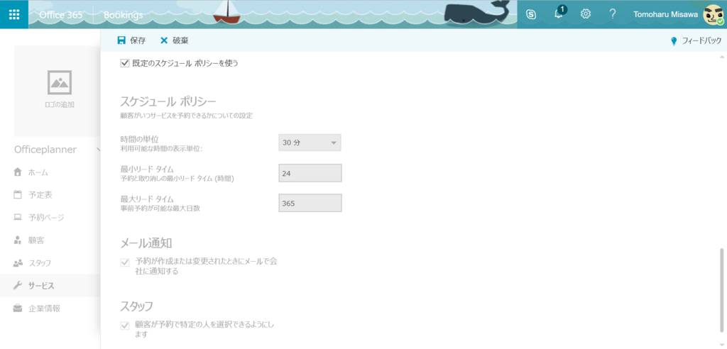Image resolution: width=727 pixels, height=349 pixels.
Task: Open the notifications bell
Action: [559, 14]
